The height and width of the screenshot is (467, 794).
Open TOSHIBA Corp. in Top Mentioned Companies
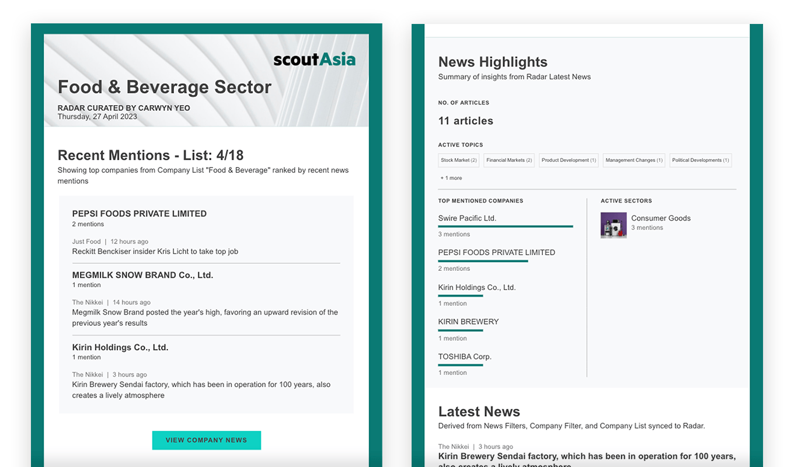[465, 357]
